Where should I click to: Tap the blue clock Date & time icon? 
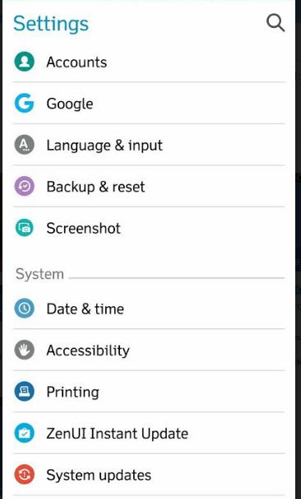(x=24, y=308)
